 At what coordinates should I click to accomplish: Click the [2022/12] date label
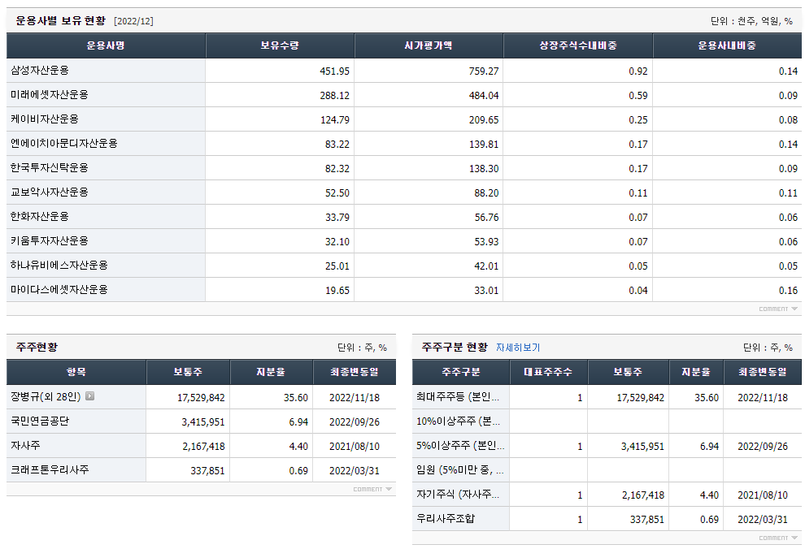[133, 21]
